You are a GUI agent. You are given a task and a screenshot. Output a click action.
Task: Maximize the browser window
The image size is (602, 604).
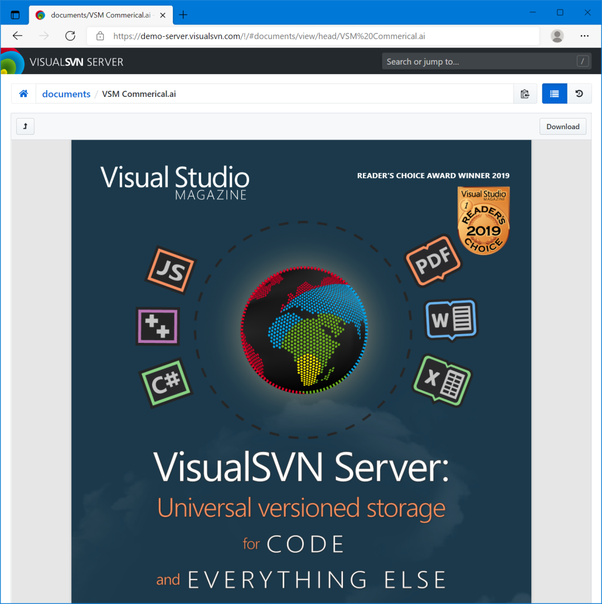pyautogui.click(x=560, y=12)
